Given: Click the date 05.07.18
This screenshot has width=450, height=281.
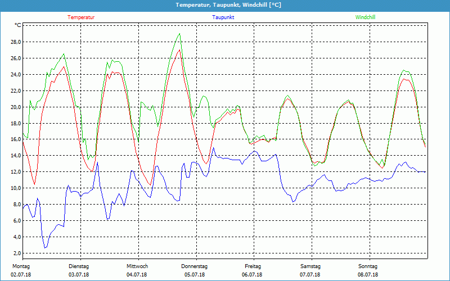Looking at the screenshot, I should click(x=195, y=275).
